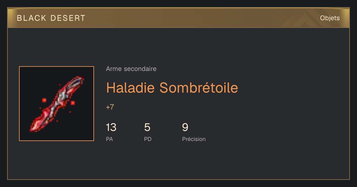Click the 13 attack value
This screenshot has height=187, width=357.
point(111,127)
